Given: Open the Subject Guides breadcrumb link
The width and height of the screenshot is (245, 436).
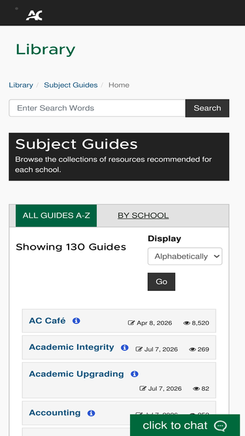Looking at the screenshot, I should pos(71,85).
